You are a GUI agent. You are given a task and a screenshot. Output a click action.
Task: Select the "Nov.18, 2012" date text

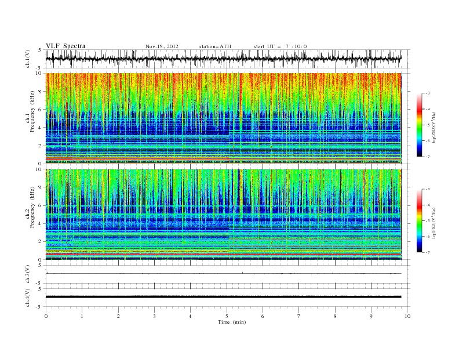tap(162, 46)
